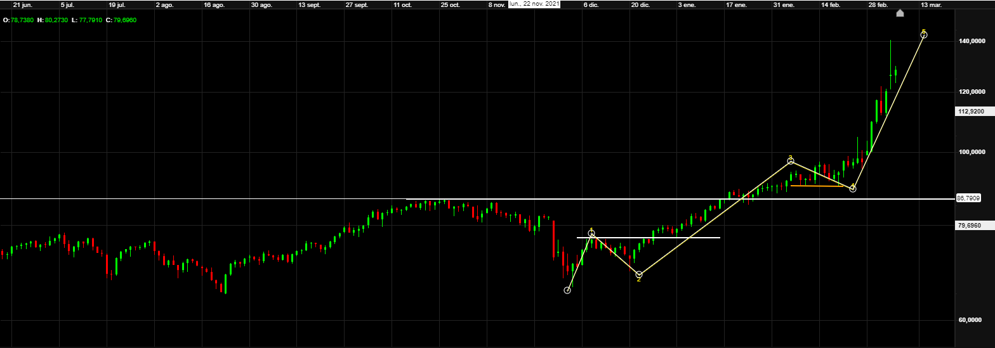Select the short white horizontal line near wave 1

click(649, 238)
